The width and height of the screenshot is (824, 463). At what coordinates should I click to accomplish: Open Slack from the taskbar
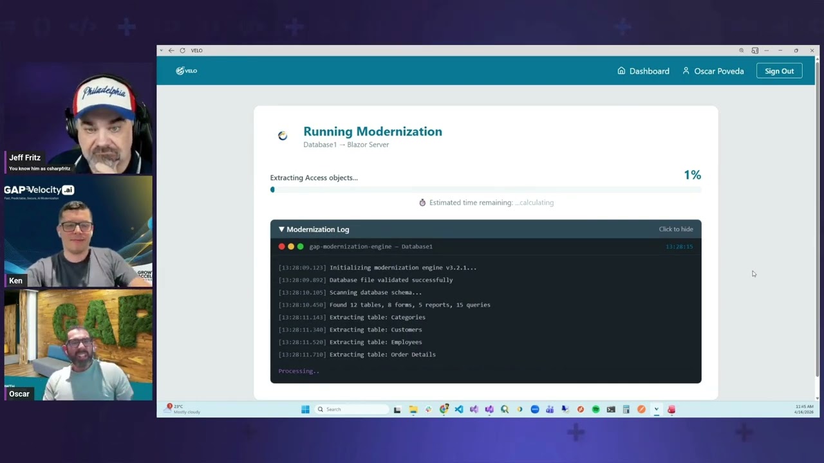(428, 409)
